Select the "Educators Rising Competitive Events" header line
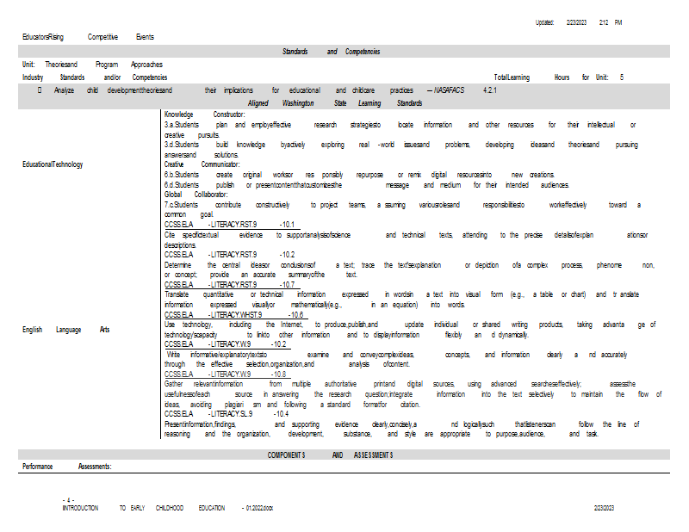The height and width of the screenshot is (532, 689). (x=88, y=37)
